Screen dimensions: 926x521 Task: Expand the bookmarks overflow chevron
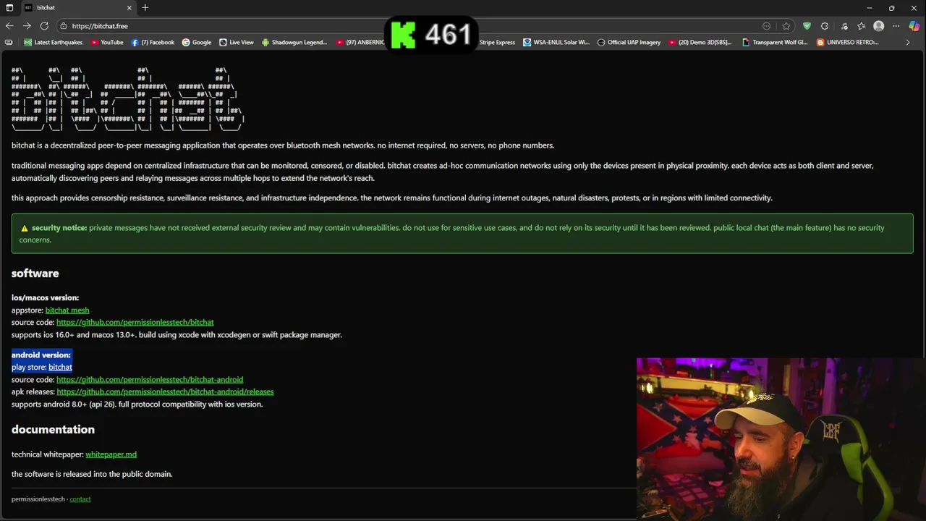tap(908, 42)
